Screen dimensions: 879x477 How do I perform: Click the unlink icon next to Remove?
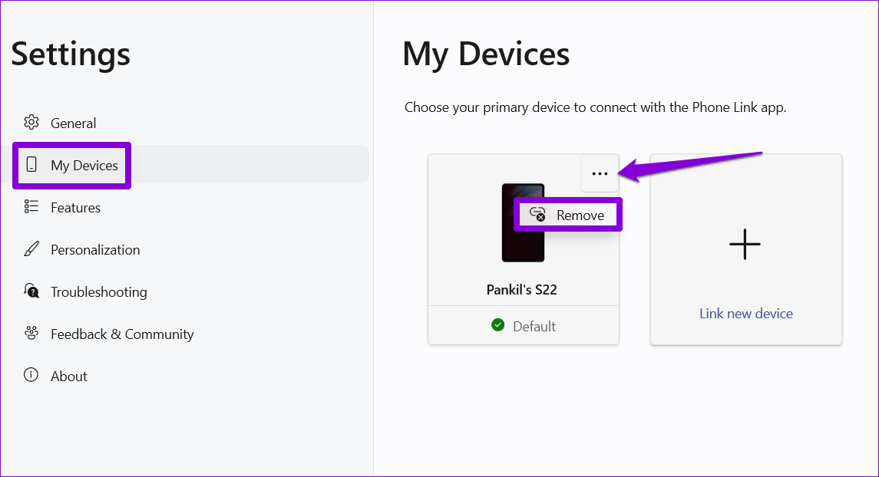click(x=537, y=215)
